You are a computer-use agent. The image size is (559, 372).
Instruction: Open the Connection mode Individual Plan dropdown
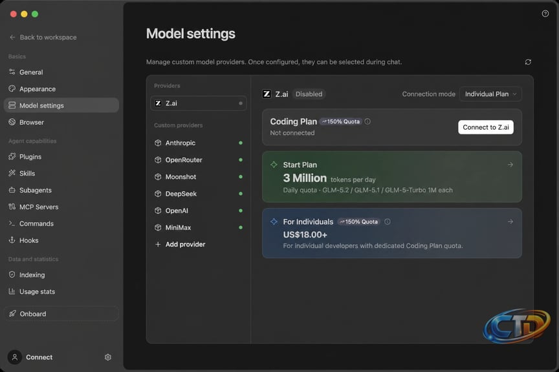tap(490, 94)
